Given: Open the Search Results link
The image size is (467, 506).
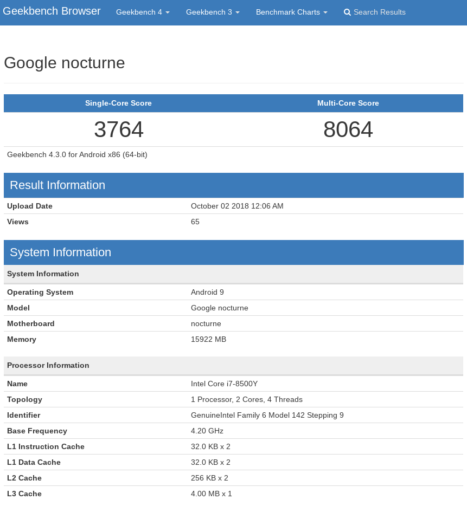Looking at the screenshot, I should click(x=375, y=12).
